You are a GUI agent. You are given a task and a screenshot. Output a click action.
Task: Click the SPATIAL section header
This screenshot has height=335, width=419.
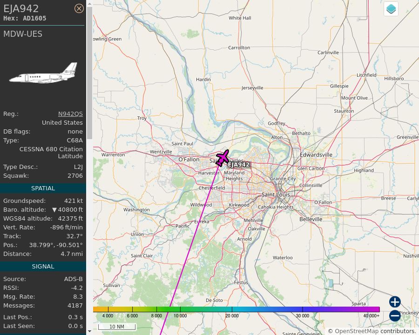coord(43,188)
